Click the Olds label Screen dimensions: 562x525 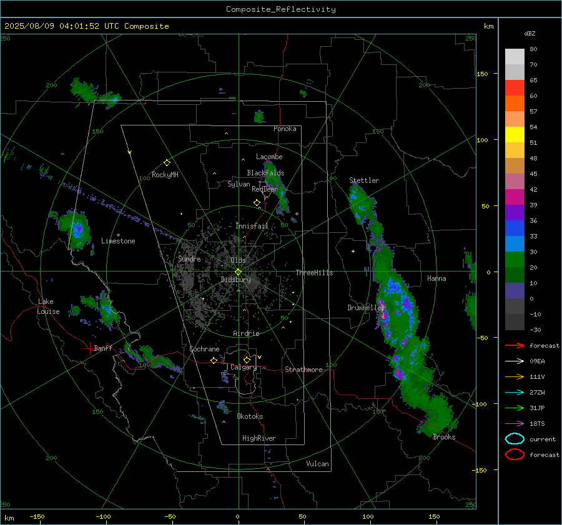point(238,260)
